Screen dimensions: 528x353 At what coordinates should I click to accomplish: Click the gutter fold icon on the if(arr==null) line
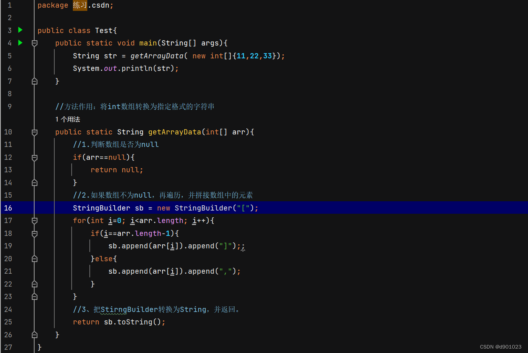pos(34,157)
